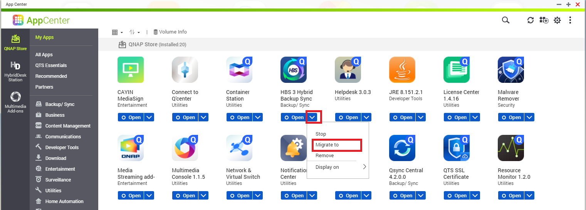The image size is (586, 210).
Task: Expand Display on submenu
Action: pos(337,167)
